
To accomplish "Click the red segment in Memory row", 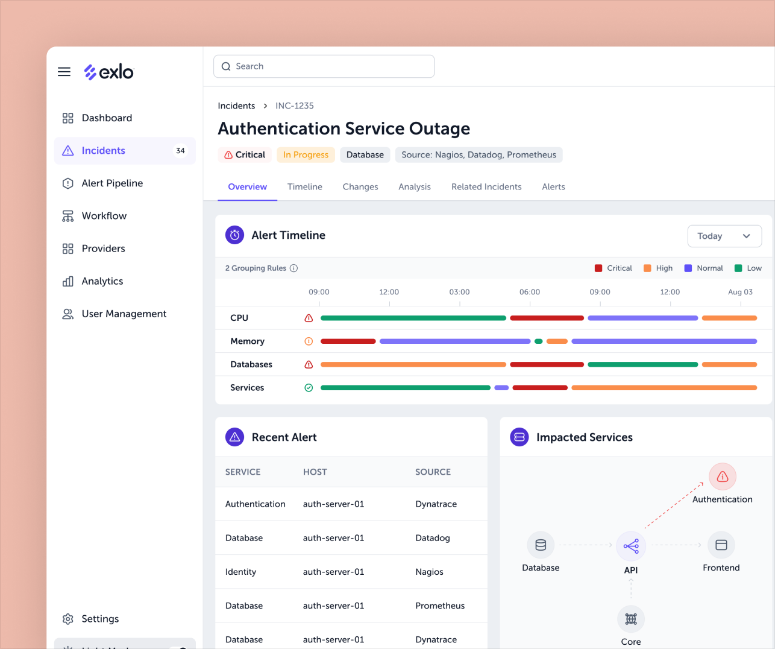I will click(x=348, y=341).
